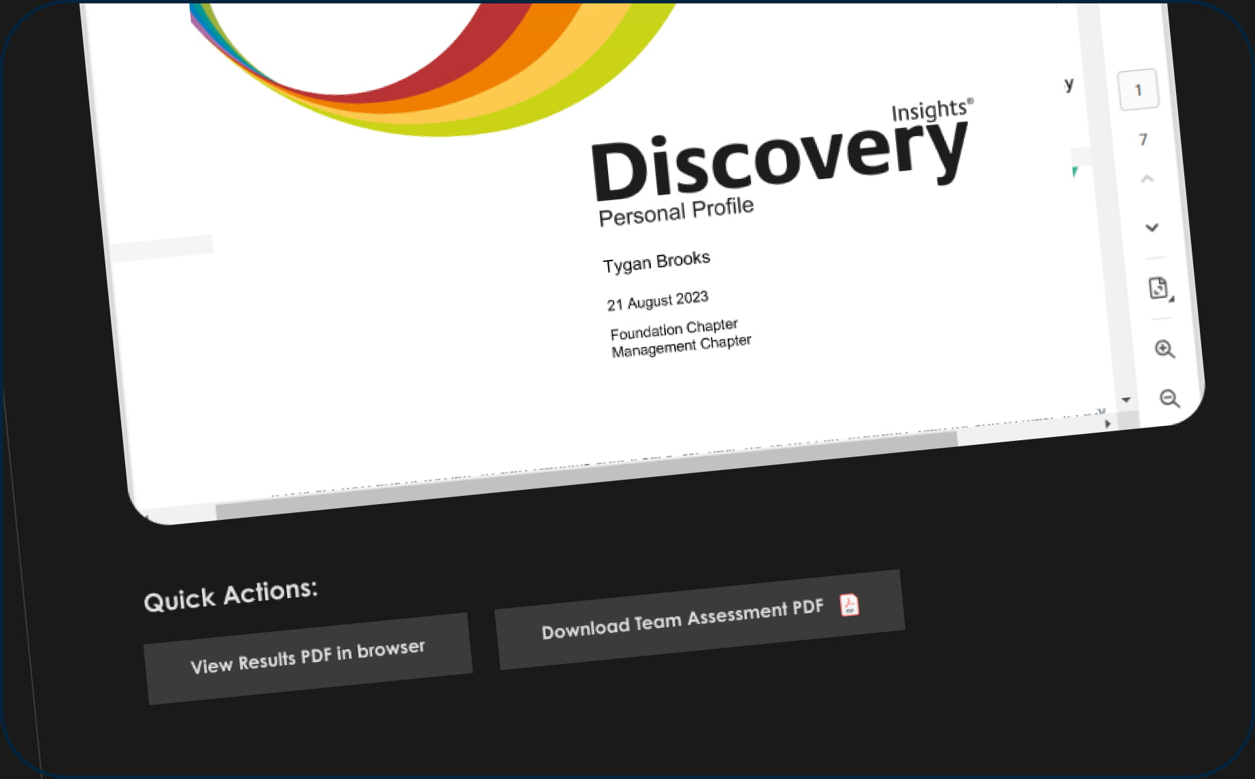Click the vertical scrollbar down arrow
The height and width of the screenshot is (779, 1255).
click(1126, 400)
